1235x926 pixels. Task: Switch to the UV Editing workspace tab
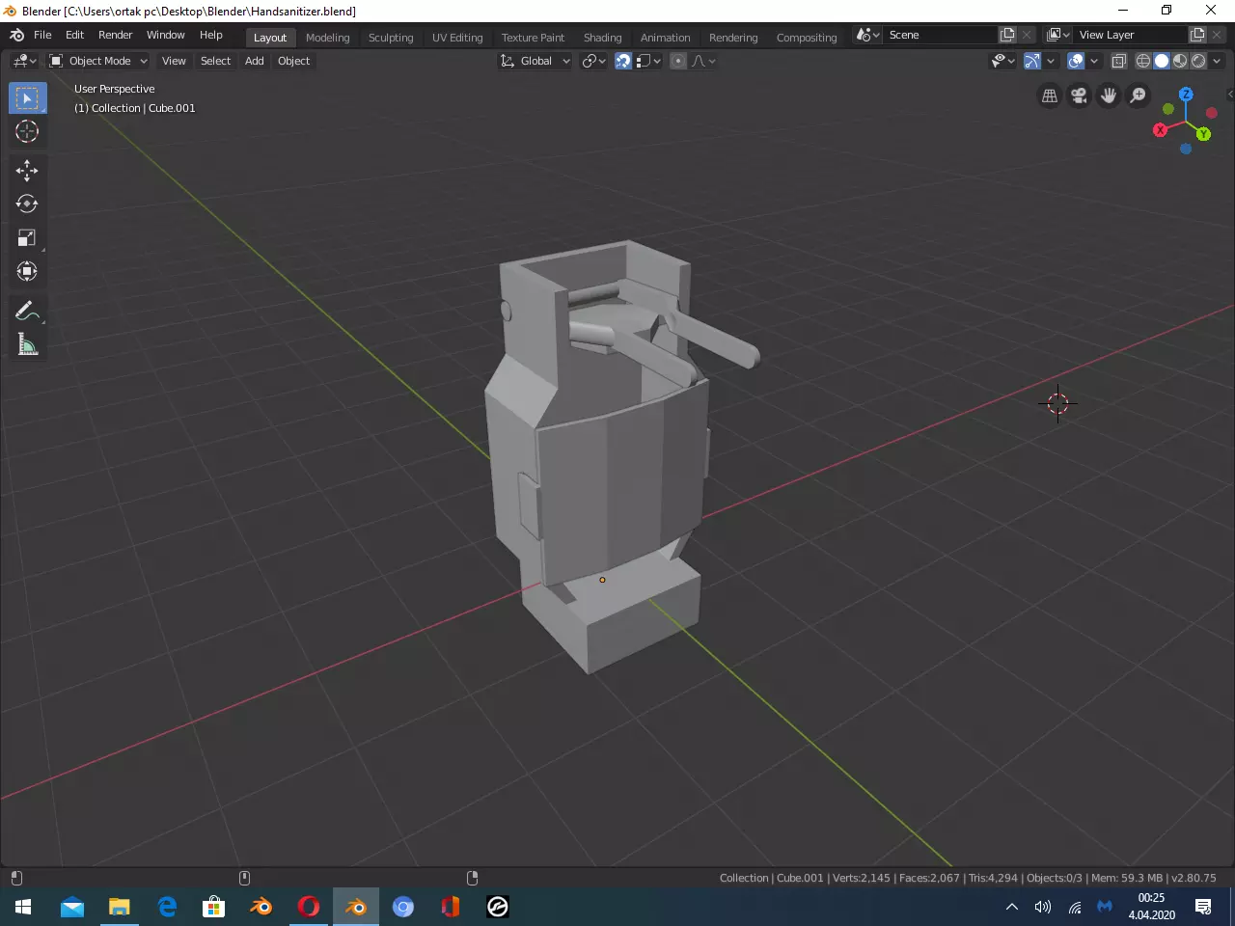457,38
